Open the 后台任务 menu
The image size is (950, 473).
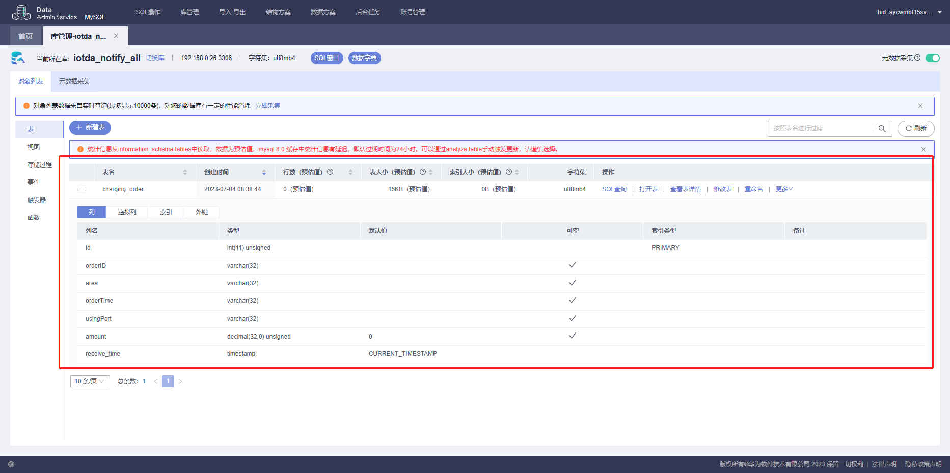click(368, 12)
